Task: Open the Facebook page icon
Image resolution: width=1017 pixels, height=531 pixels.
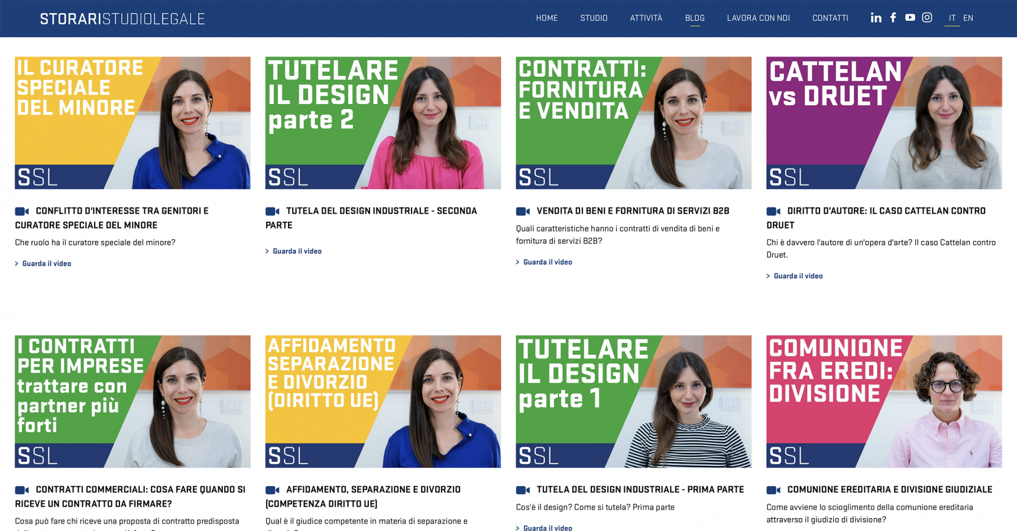Action: [x=893, y=18]
